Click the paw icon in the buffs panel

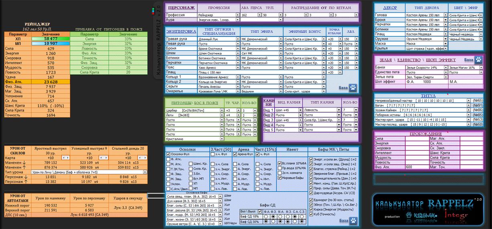pos(352,220)
